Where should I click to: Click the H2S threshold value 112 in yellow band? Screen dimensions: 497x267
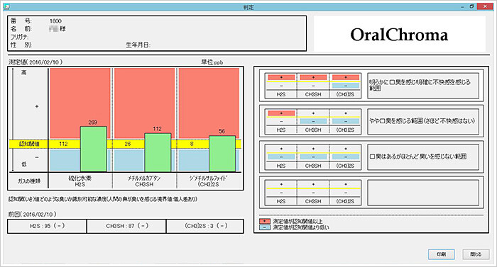pos(63,144)
